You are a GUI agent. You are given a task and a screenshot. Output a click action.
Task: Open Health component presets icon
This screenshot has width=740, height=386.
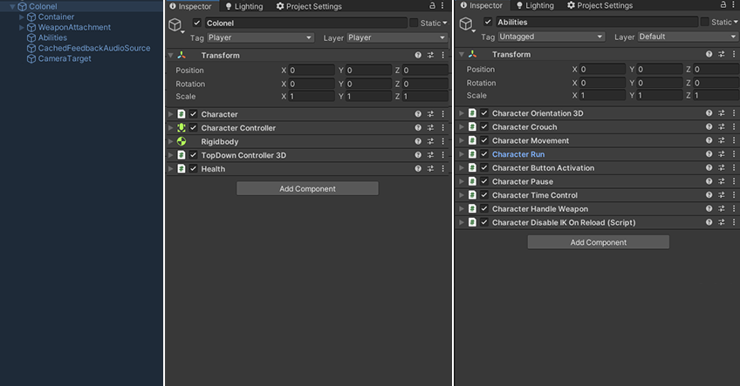click(x=430, y=169)
